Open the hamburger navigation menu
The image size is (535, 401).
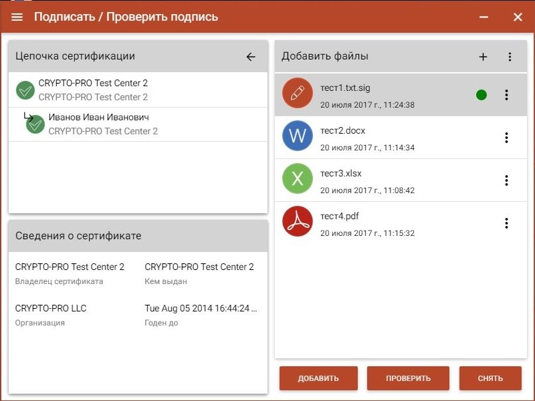point(17,17)
